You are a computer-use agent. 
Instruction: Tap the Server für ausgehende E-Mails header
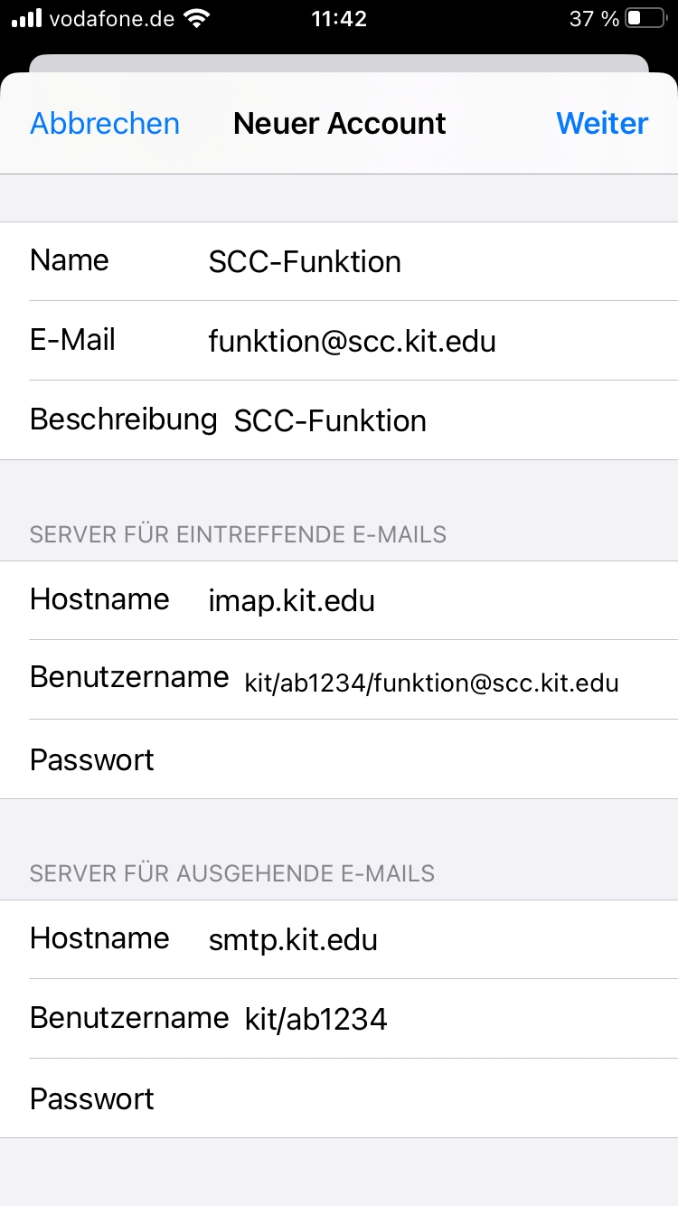pyautogui.click(x=232, y=873)
